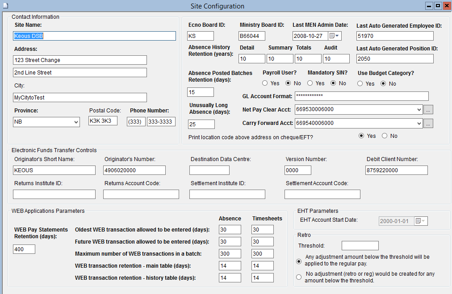
Task: Open the Net Pay Clear Acct dropdown
Action: click(x=418, y=109)
